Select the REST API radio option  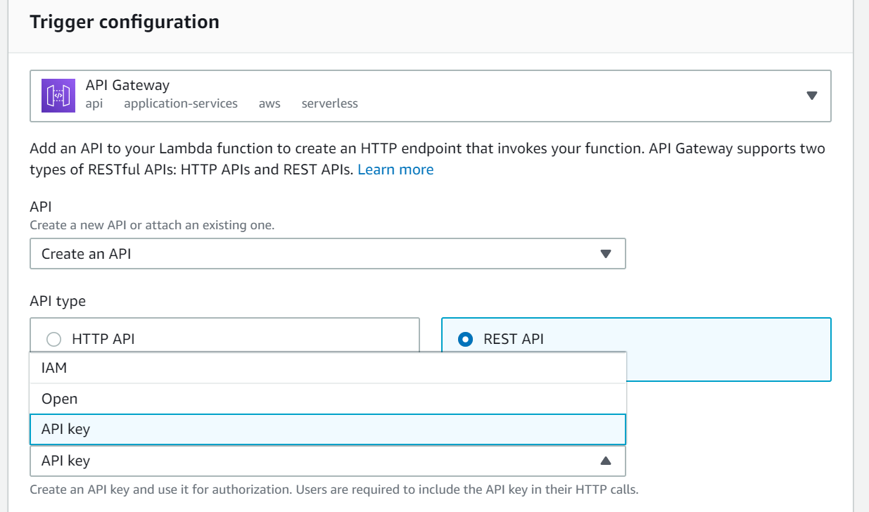pyautogui.click(x=465, y=340)
